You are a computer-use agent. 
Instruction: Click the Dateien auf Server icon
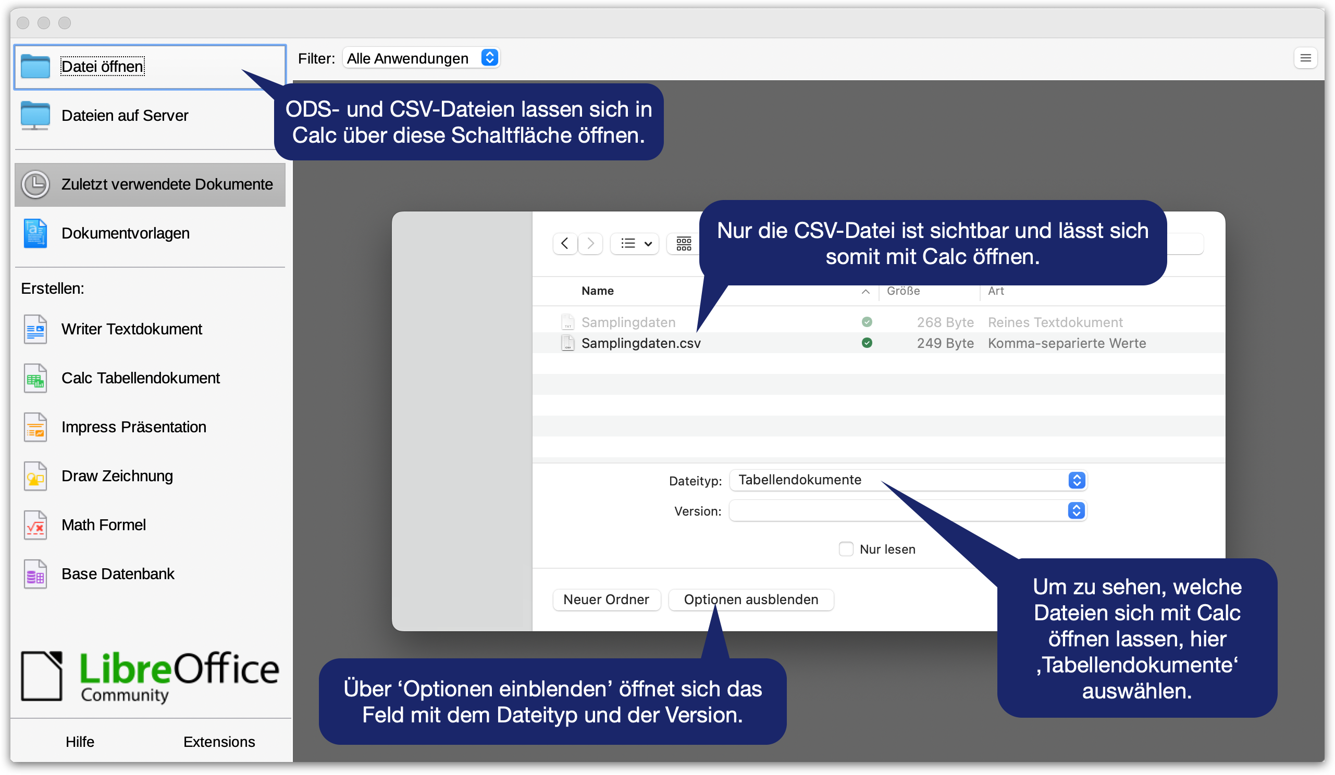pos(35,116)
